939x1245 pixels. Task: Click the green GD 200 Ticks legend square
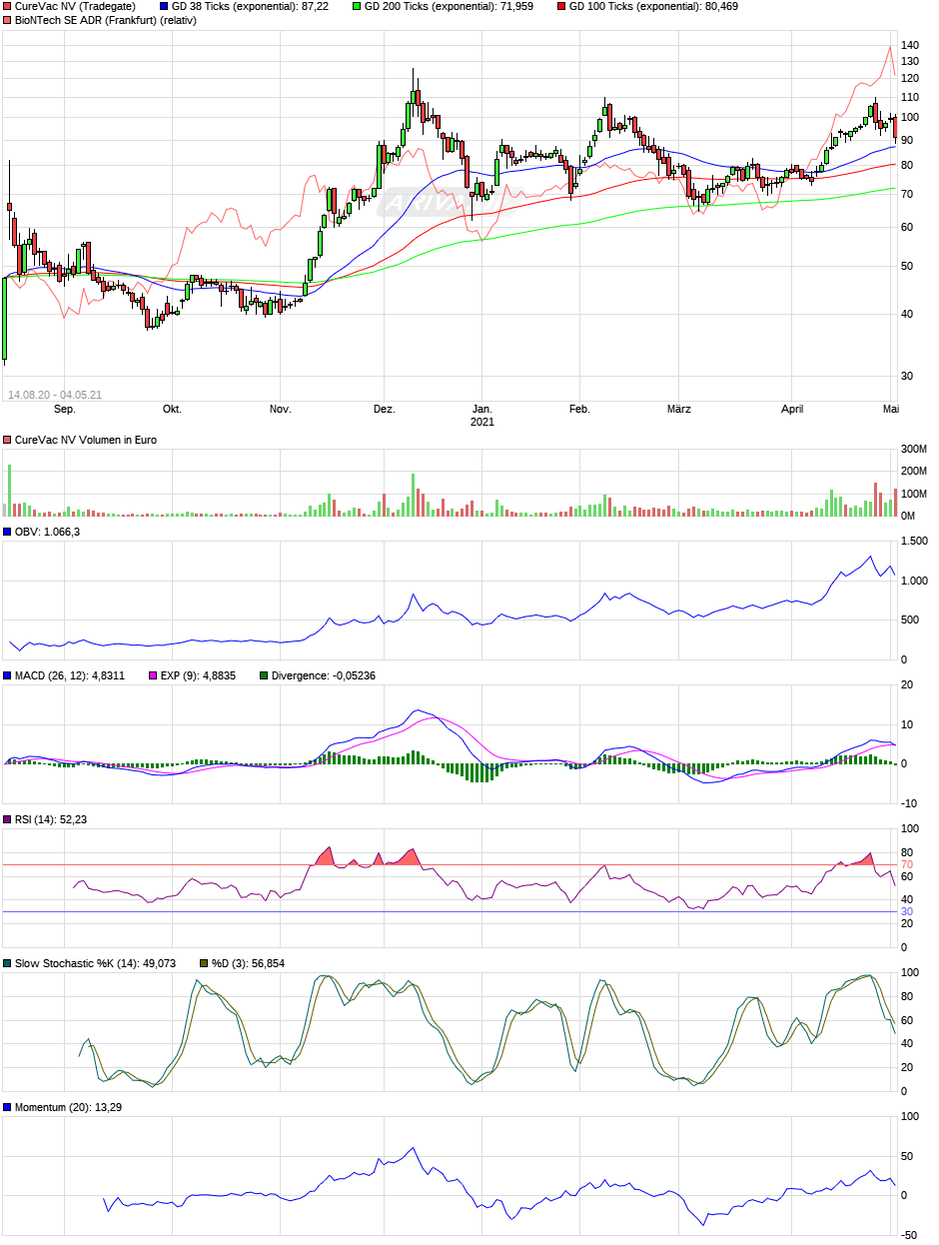[358, 6]
